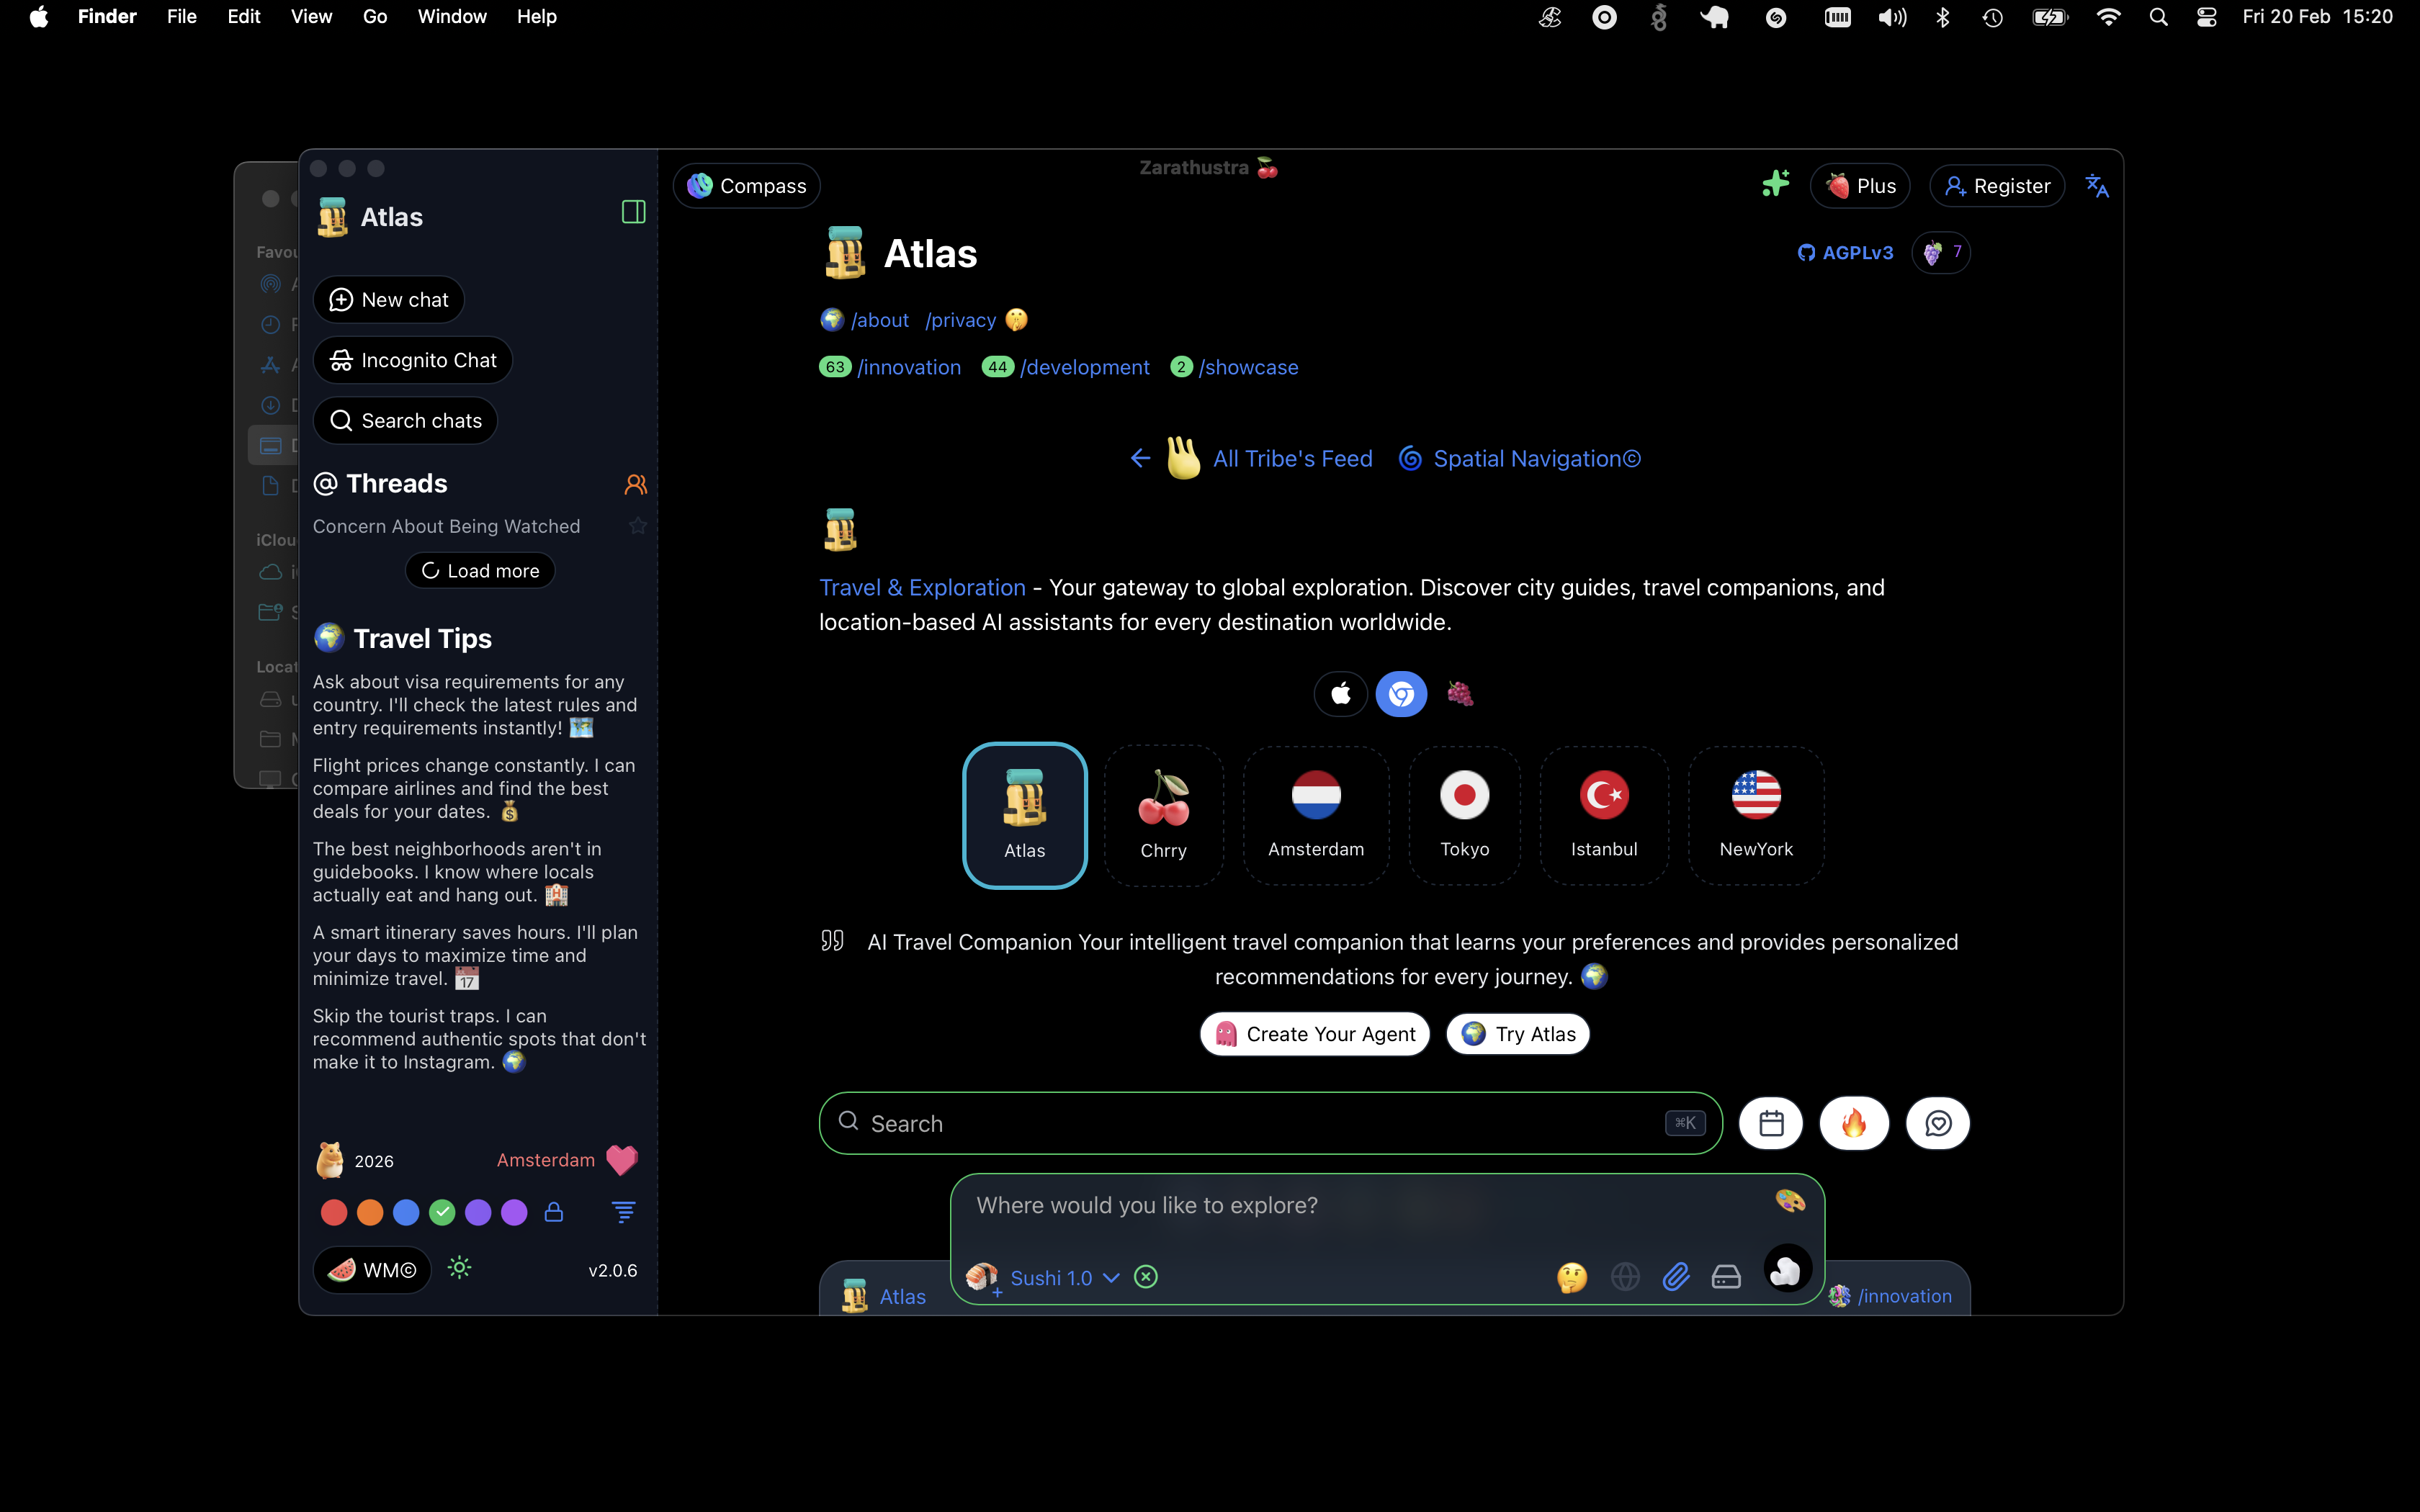Image resolution: width=2420 pixels, height=1512 pixels.
Task: Click the Create Your Agent button
Action: (x=1314, y=1034)
